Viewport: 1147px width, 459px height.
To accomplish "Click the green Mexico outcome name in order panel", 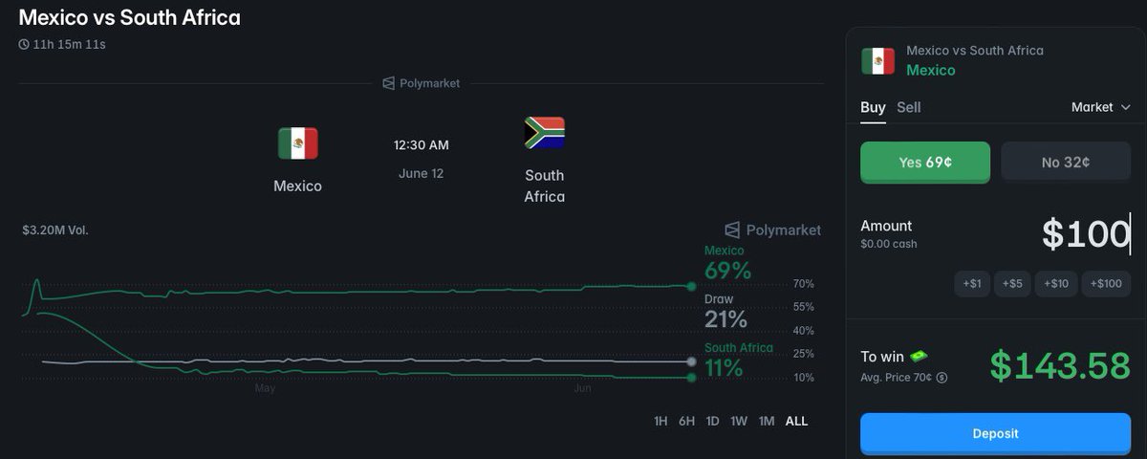I will click(931, 70).
